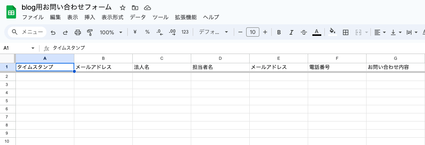The height and width of the screenshot is (145, 425).
Task: Format cell as percent
Action: click(x=147, y=32)
